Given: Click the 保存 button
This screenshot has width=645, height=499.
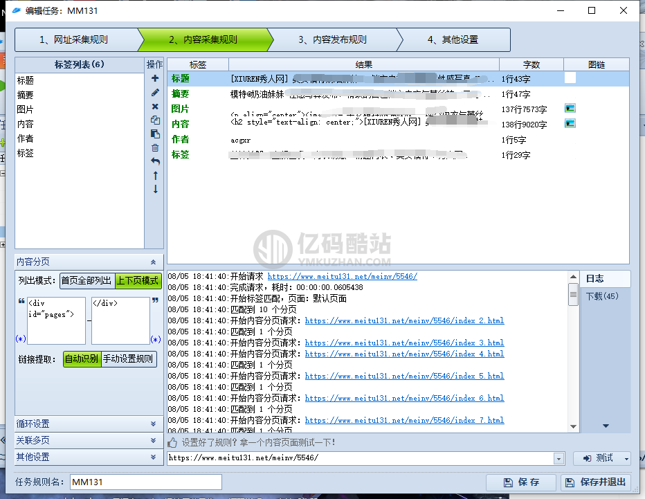Looking at the screenshot, I should click(x=521, y=482).
